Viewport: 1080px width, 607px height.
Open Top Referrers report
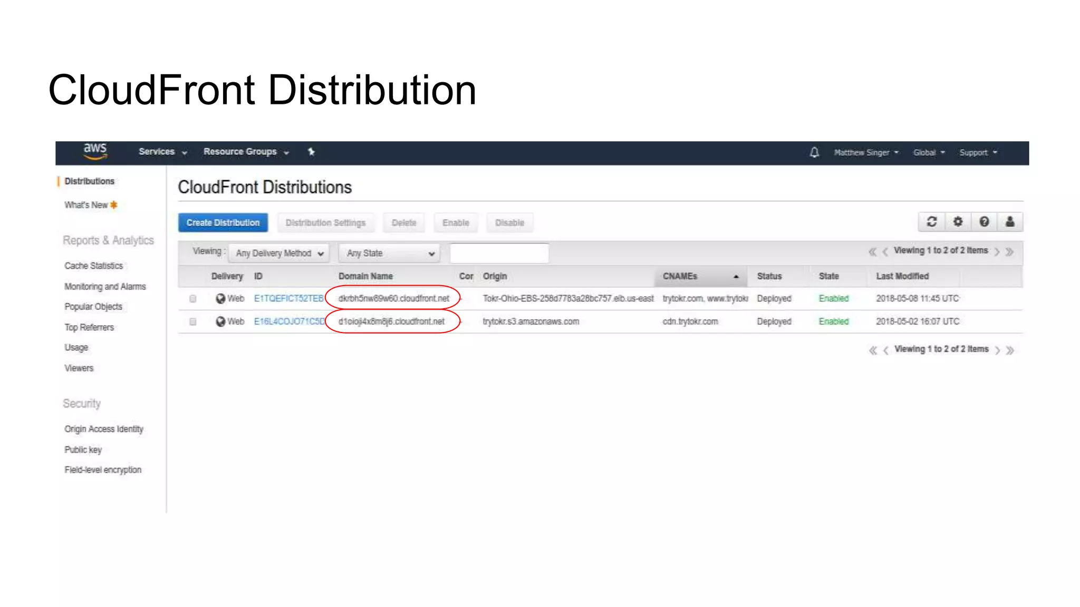click(89, 327)
